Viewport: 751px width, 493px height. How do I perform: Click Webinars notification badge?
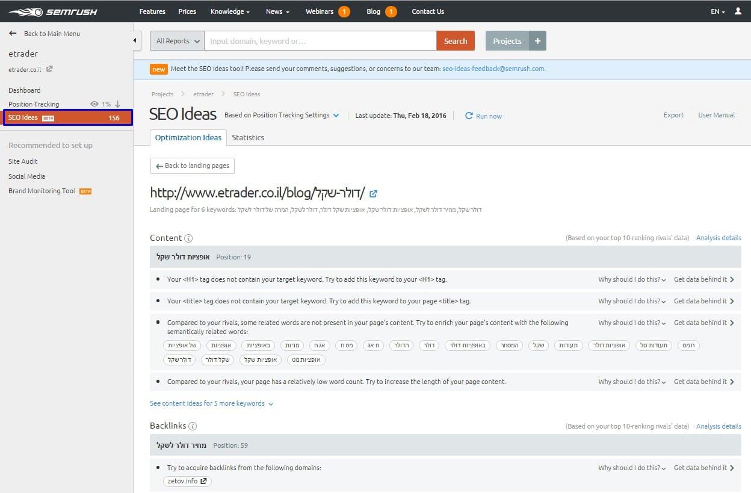[x=344, y=11]
